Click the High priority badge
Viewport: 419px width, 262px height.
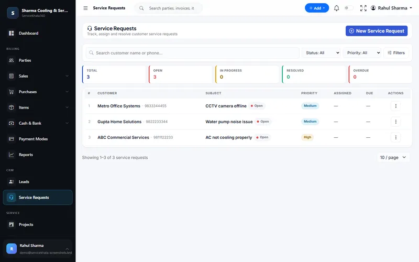[307, 137]
